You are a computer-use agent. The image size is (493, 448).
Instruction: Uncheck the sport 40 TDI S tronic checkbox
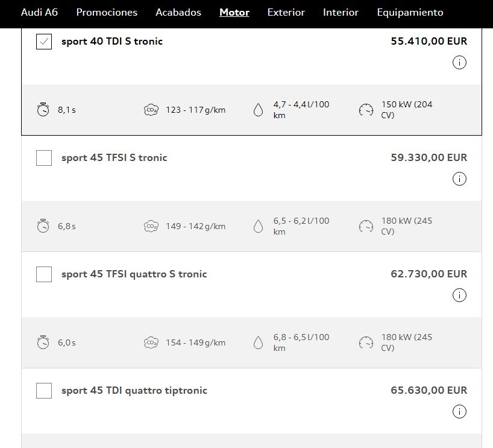pos(44,42)
